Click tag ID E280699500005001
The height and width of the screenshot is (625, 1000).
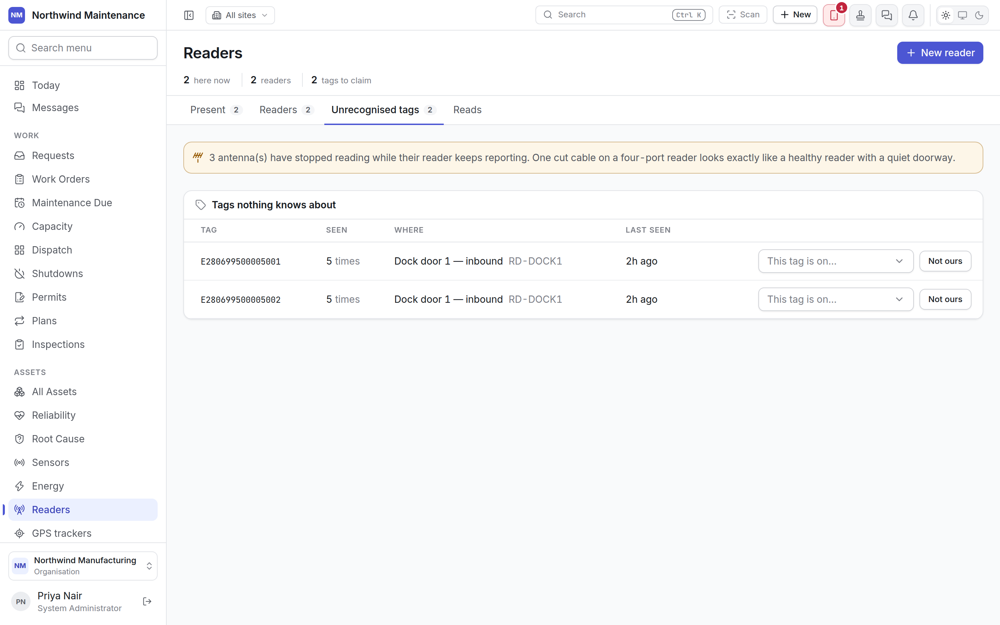tap(241, 262)
